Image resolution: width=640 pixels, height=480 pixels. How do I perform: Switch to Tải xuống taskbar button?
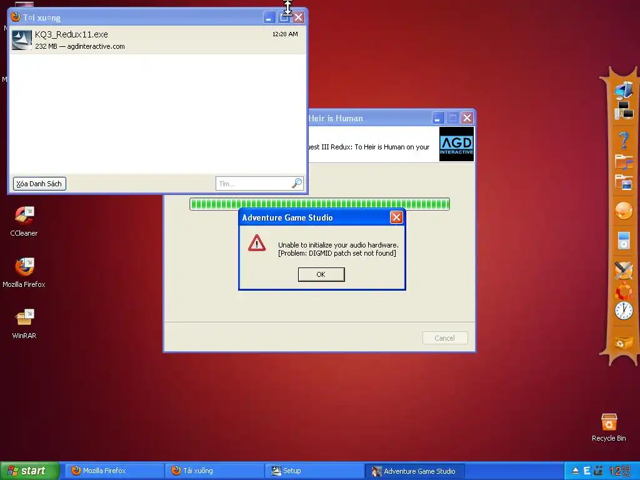pyautogui.click(x=214, y=471)
